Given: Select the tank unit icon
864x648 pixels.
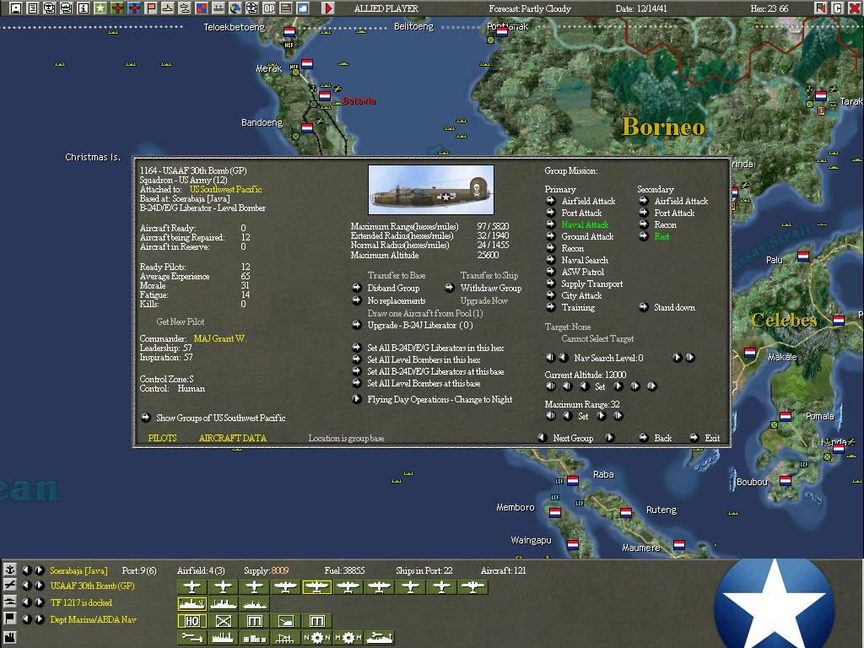Looking at the screenshot, I should pos(285,621).
